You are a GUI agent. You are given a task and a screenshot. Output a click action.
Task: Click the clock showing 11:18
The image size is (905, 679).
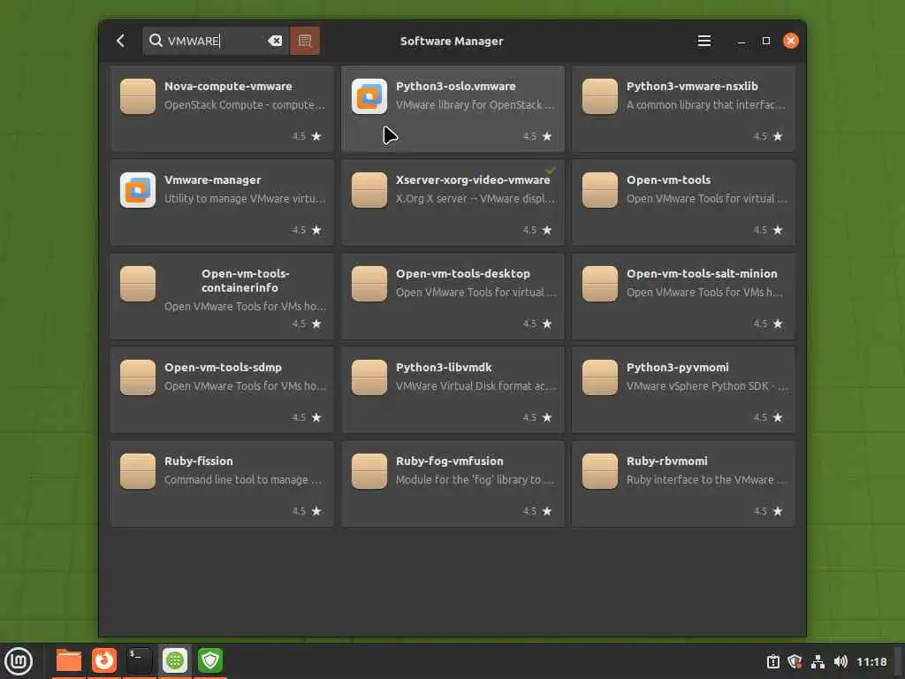(x=871, y=661)
